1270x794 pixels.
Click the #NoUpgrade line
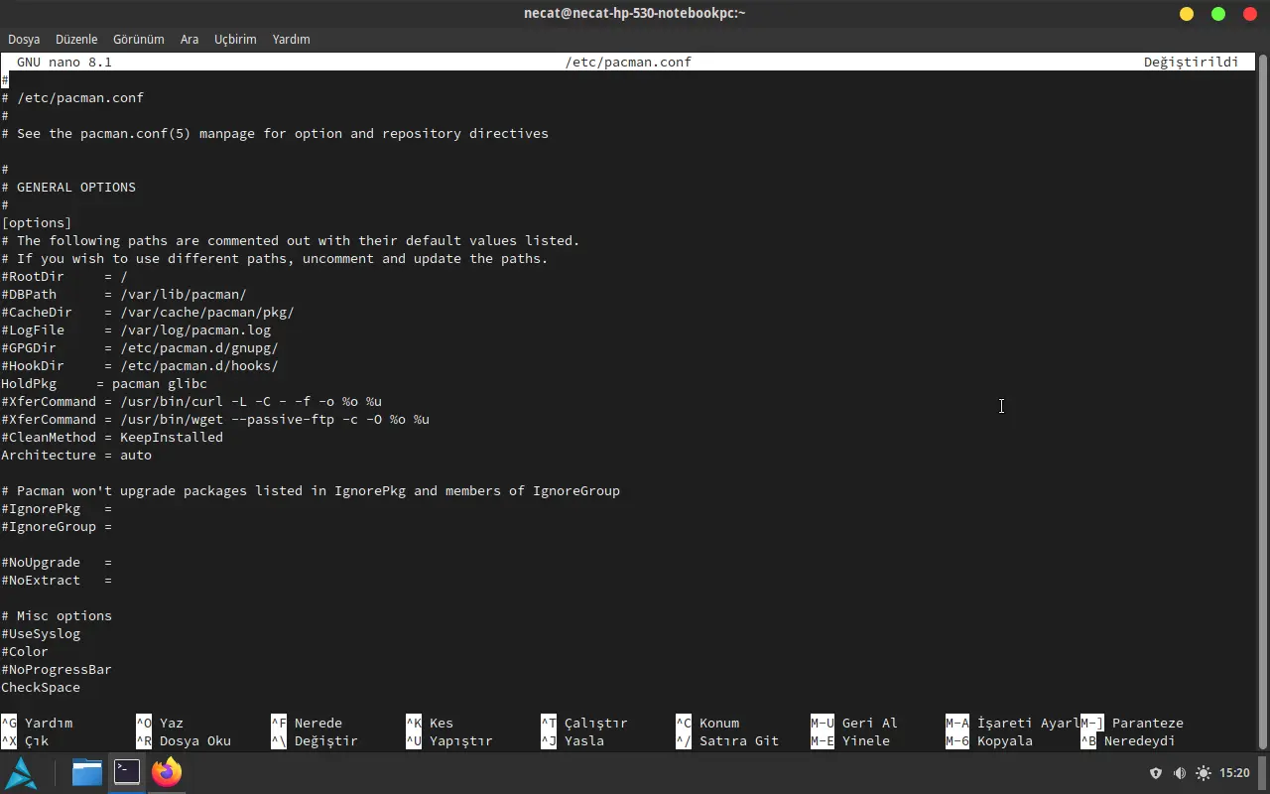pyautogui.click(x=57, y=562)
